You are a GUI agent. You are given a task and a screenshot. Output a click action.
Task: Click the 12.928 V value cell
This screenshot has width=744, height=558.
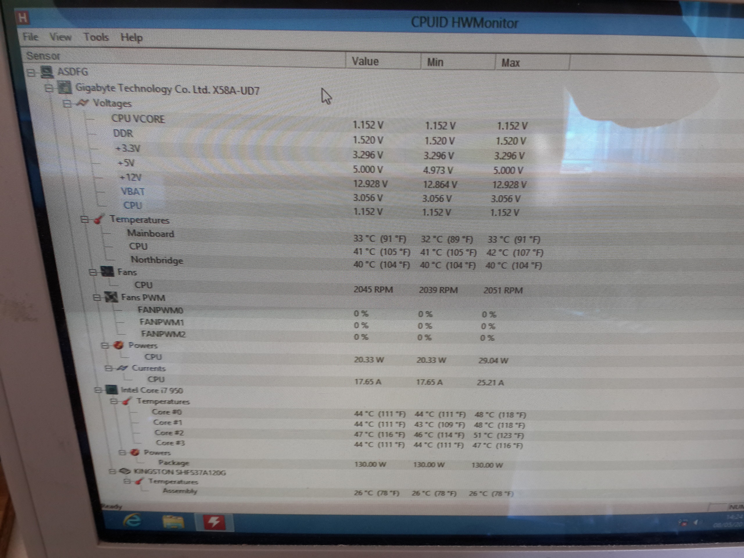pos(370,184)
